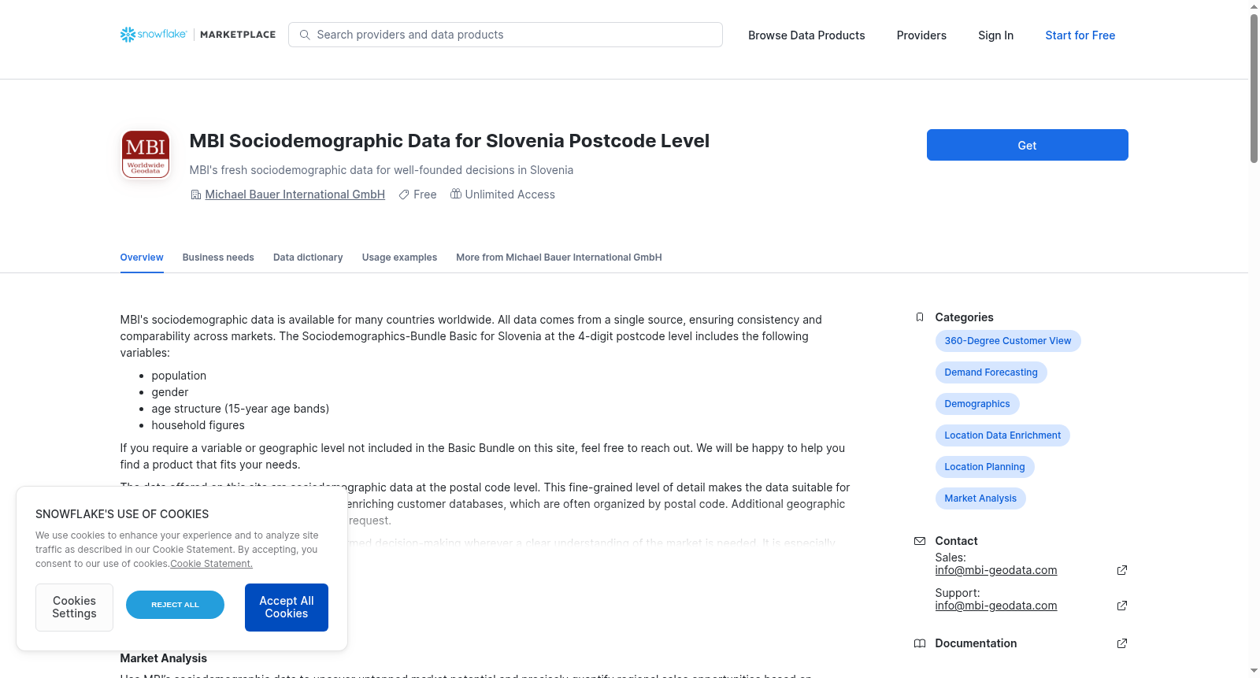Screen dimensions: 1260x678
Task: Click the Snowflake logo
Action: click(x=154, y=35)
